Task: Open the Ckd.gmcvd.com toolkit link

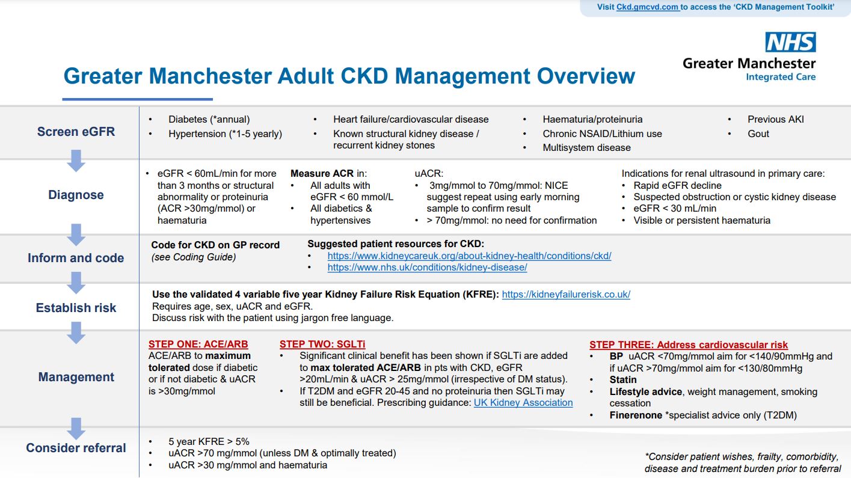Action: tap(648, 7)
